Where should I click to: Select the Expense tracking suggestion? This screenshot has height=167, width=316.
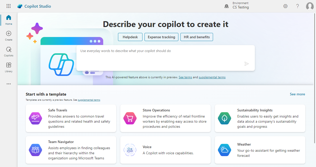click(161, 37)
